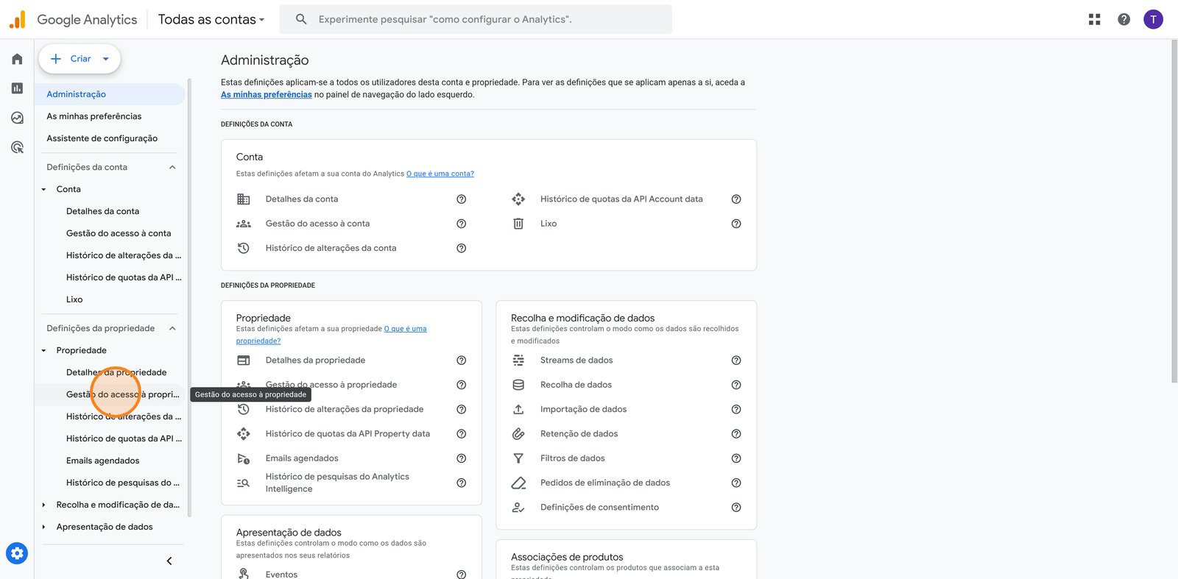Open the Google apps grid icon
The height and width of the screenshot is (579, 1178).
[x=1094, y=19]
